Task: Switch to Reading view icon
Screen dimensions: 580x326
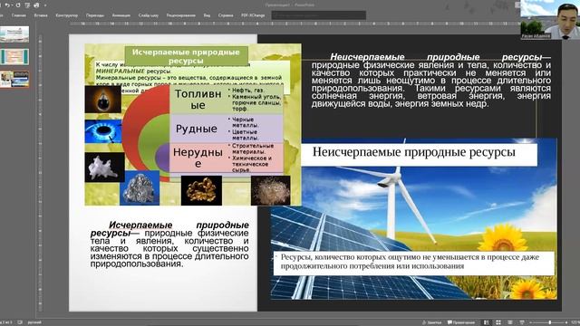Action: point(510,322)
